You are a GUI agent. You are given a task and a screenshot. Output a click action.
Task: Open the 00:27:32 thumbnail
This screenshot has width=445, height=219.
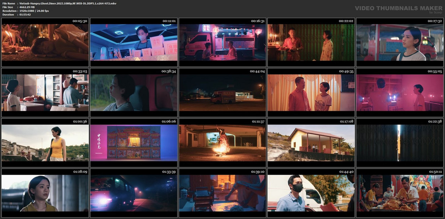[x=400, y=42]
